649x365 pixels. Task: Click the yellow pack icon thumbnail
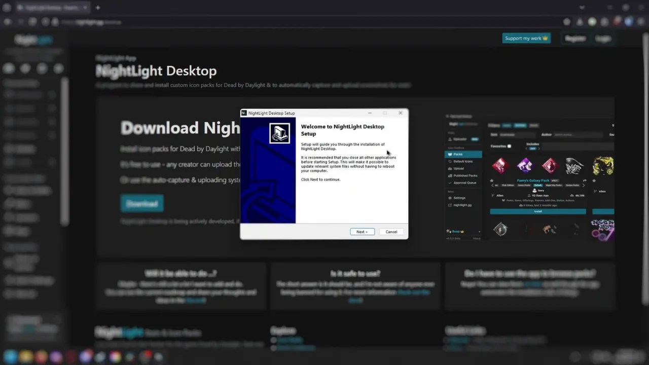(603, 166)
